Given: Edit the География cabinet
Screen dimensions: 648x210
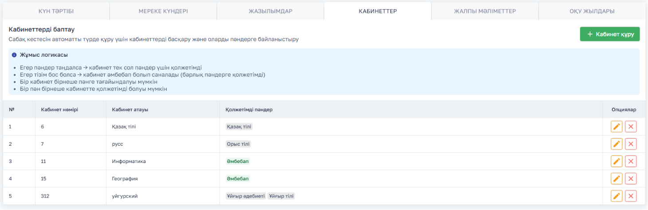Looking at the screenshot, I should [x=617, y=179].
